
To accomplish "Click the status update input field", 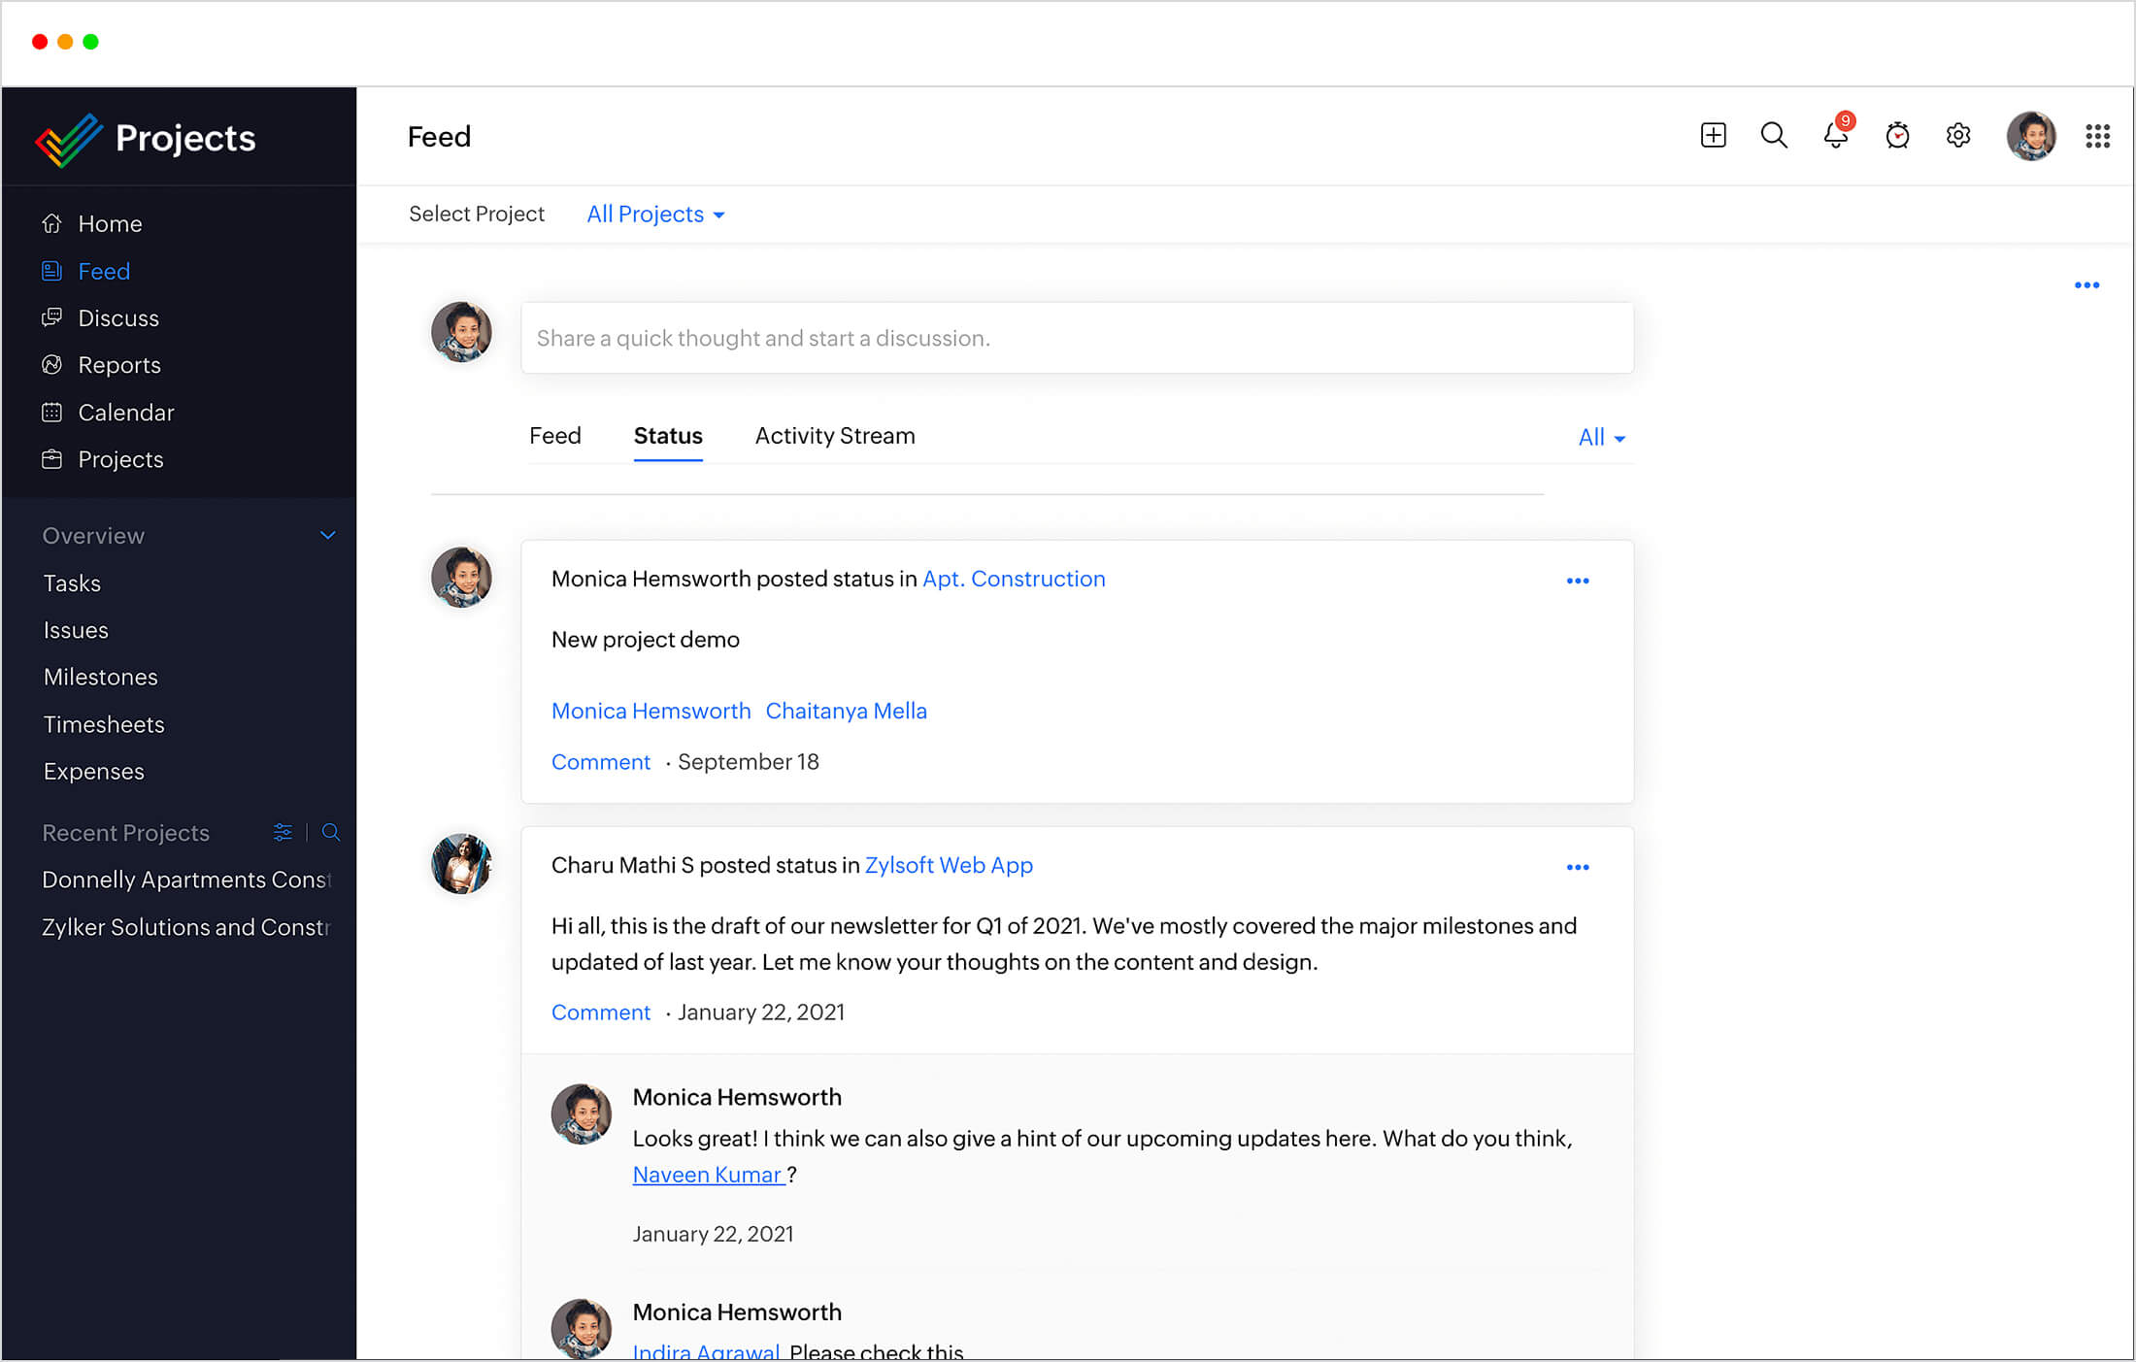I will coord(1074,338).
